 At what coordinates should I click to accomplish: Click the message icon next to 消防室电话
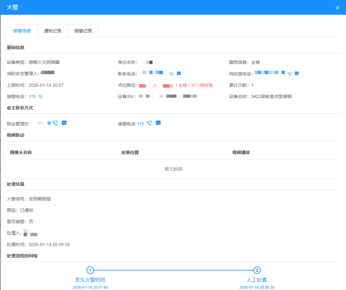point(297,73)
